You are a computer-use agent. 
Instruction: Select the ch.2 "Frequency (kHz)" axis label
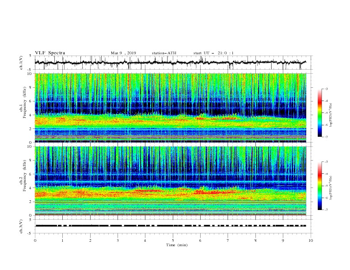pos(24,176)
